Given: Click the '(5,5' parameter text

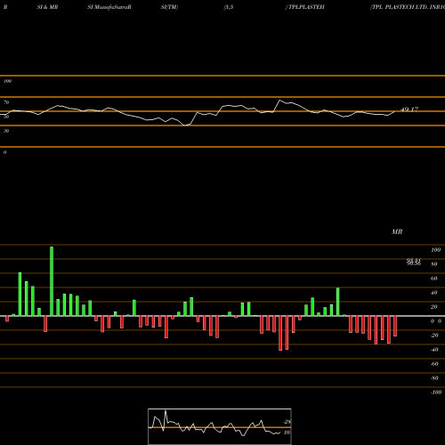Looking at the screenshot, I should (x=229, y=7).
